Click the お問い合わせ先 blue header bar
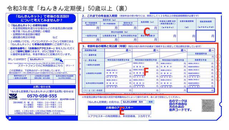The image size is (229, 130). 42,87
